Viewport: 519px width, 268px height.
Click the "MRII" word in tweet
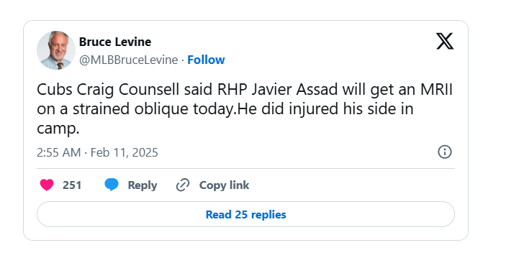click(x=436, y=90)
